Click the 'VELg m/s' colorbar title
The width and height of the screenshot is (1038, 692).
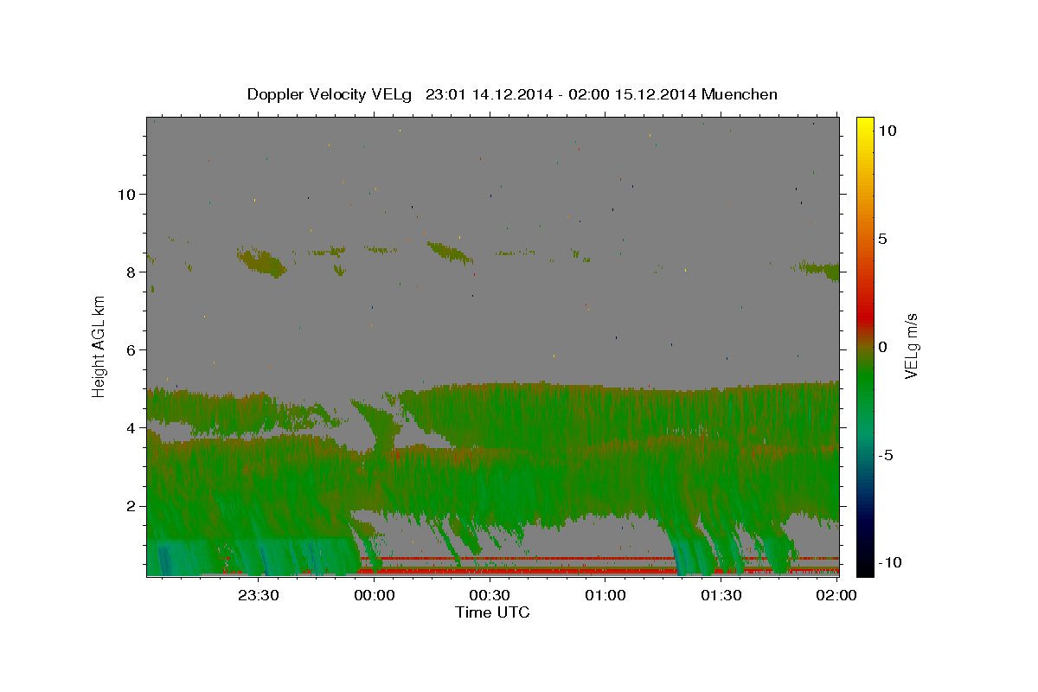[912, 346]
